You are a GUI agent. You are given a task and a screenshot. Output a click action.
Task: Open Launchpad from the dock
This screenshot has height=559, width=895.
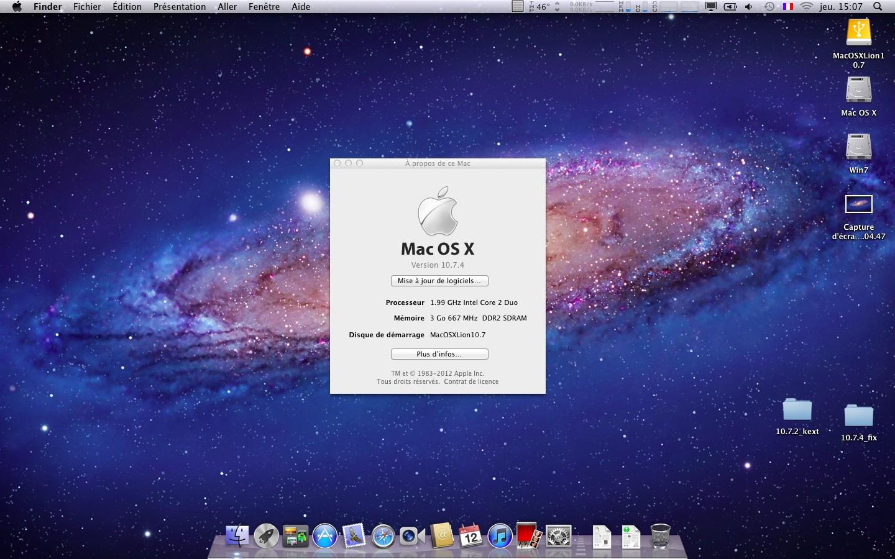coord(266,535)
